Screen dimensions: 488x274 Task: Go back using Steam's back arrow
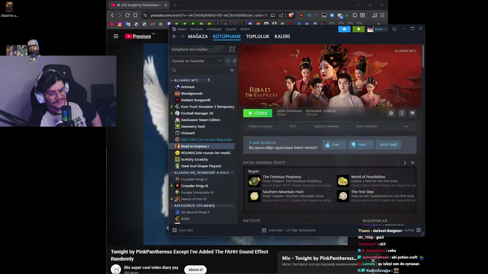click(174, 37)
